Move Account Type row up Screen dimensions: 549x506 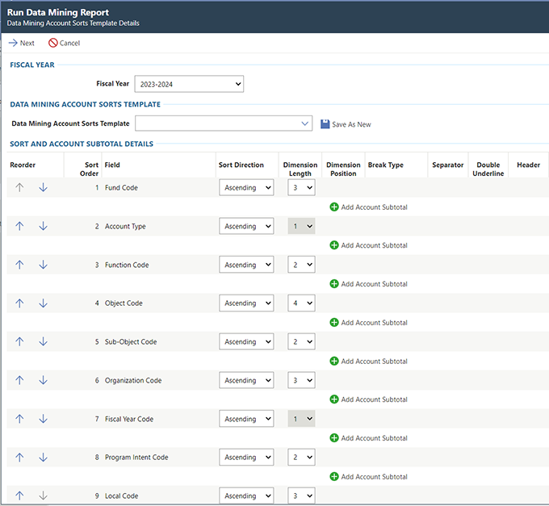(20, 226)
